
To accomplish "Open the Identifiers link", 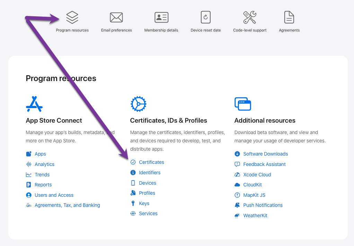I will point(150,173).
